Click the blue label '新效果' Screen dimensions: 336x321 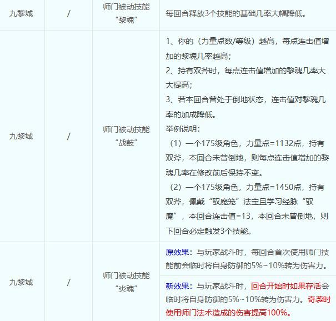point(177,286)
